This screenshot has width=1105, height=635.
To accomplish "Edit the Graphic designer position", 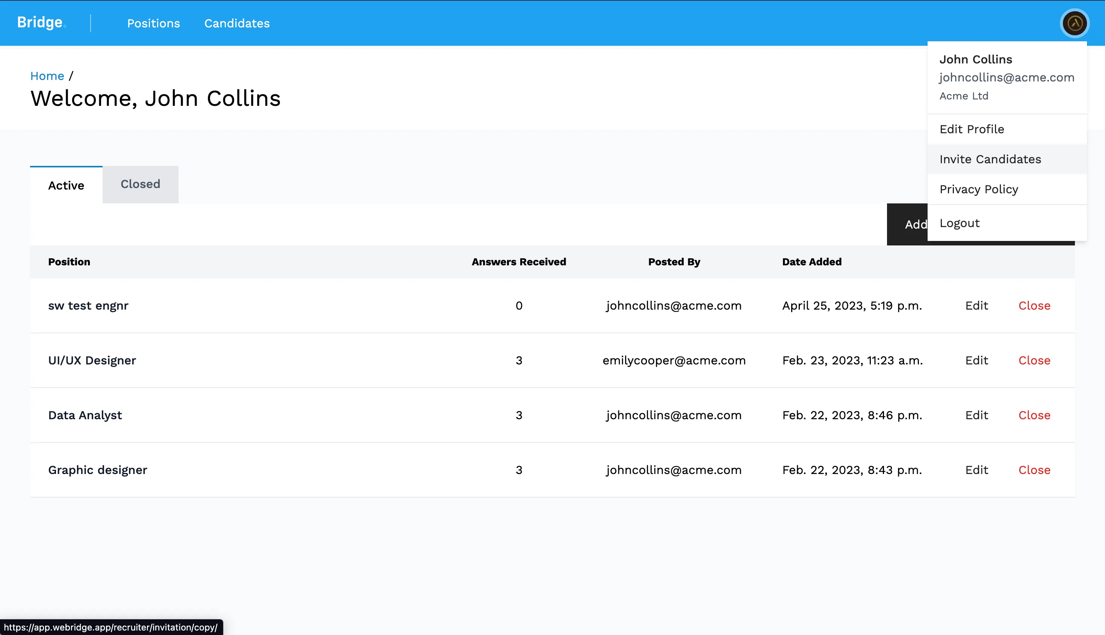I will pos(976,470).
